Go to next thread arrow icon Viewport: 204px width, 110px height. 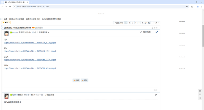pos(157,28)
